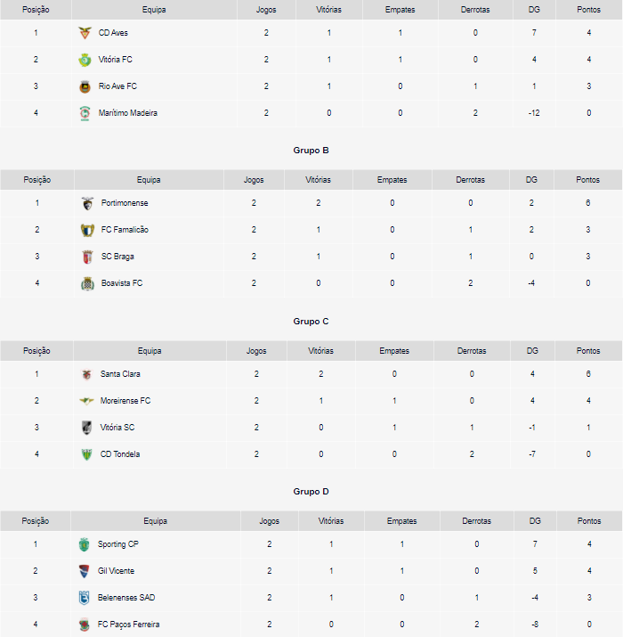Open the Moreirense FC team link
The image size is (623, 637).
[x=125, y=401]
